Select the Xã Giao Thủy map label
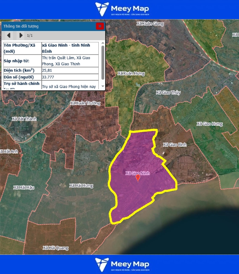Screen dimensions: 239x274 pyautogui.click(x=168, y=93)
